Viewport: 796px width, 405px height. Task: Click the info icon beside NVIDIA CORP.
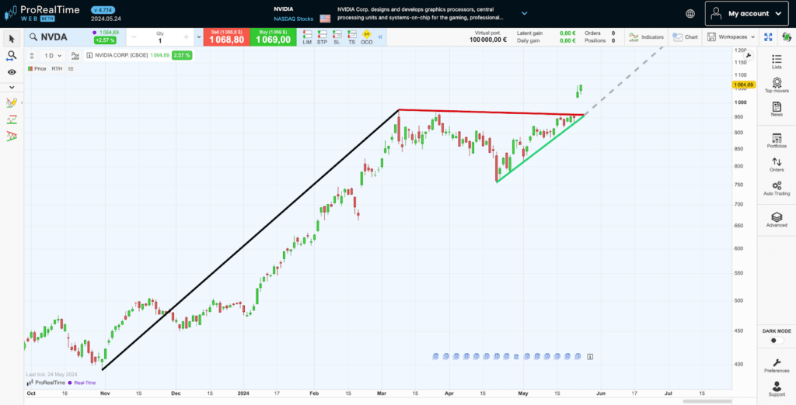pos(89,55)
